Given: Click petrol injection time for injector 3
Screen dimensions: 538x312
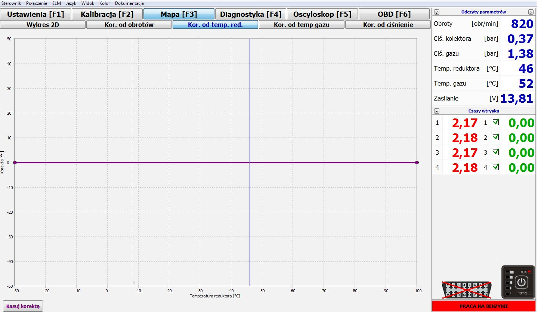Looking at the screenshot, I should tap(465, 152).
